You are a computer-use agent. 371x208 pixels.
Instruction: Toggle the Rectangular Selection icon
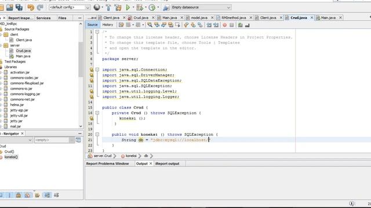(x=177, y=25)
